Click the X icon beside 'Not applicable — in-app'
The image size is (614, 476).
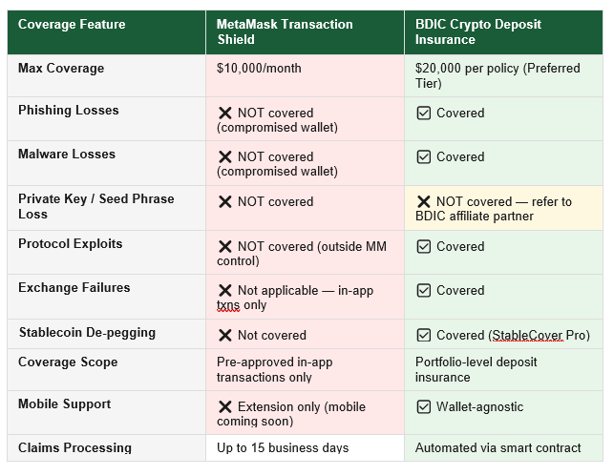225,291
